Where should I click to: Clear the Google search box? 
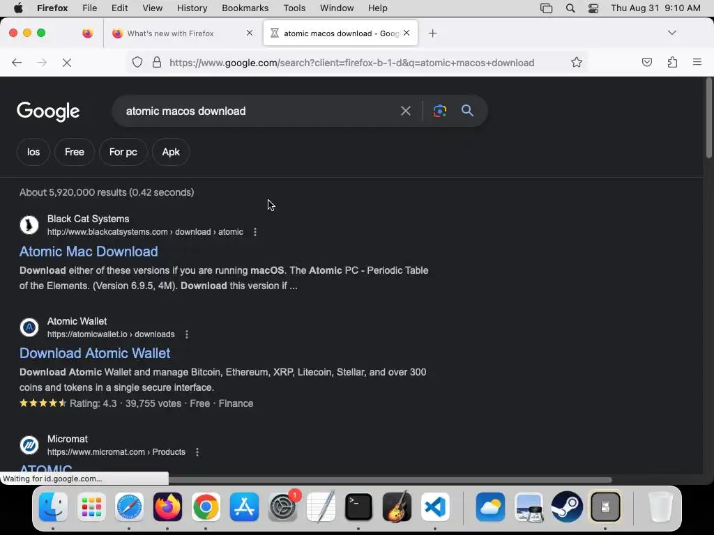click(405, 111)
